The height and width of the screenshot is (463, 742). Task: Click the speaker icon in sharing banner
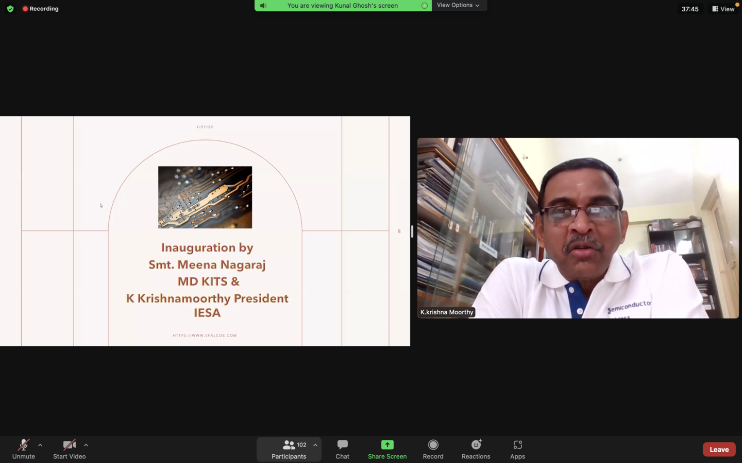[x=263, y=6]
